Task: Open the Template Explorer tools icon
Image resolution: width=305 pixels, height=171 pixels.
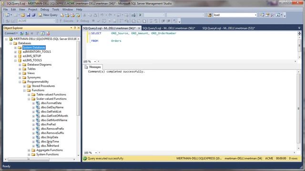Action: click(273, 15)
